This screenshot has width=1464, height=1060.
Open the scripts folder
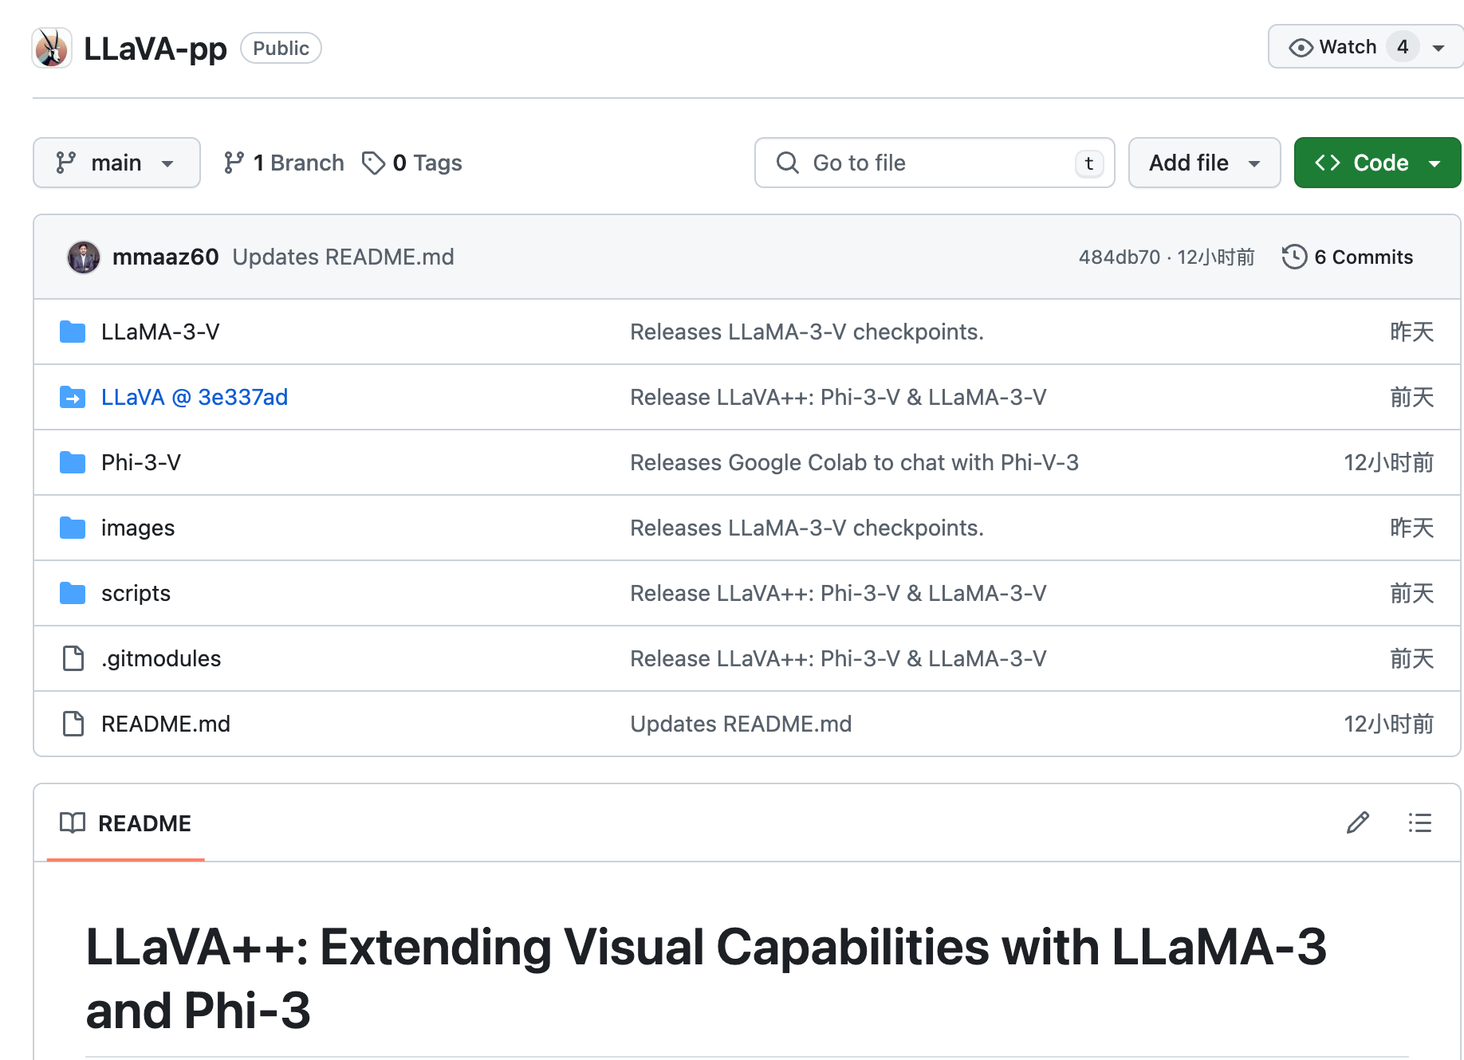(136, 593)
